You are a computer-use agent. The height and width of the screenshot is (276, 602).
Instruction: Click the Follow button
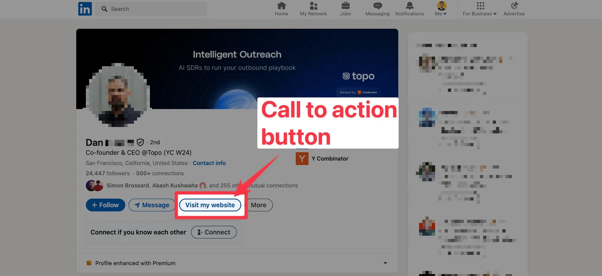coord(105,205)
